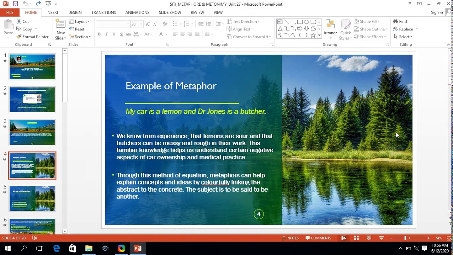Toggle underline formatting
453x255 pixels.
coord(114,34)
